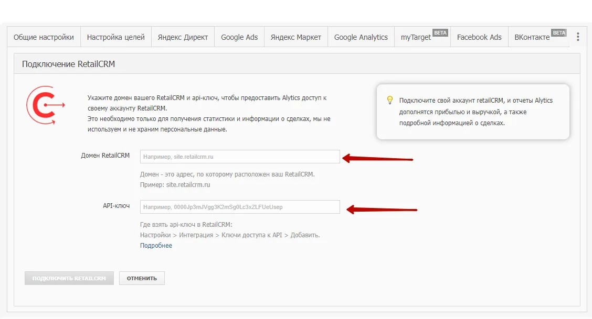This screenshot has height=319, width=592.
Task: Select the Google Ads tab
Action: [239, 37]
